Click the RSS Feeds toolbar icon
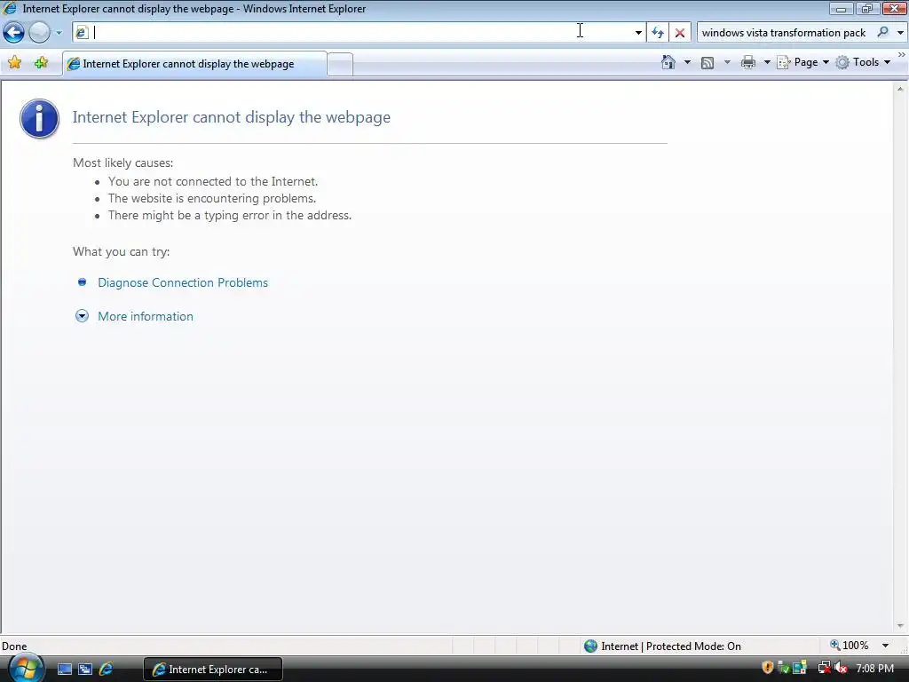The width and height of the screenshot is (909, 682). (x=707, y=63)
